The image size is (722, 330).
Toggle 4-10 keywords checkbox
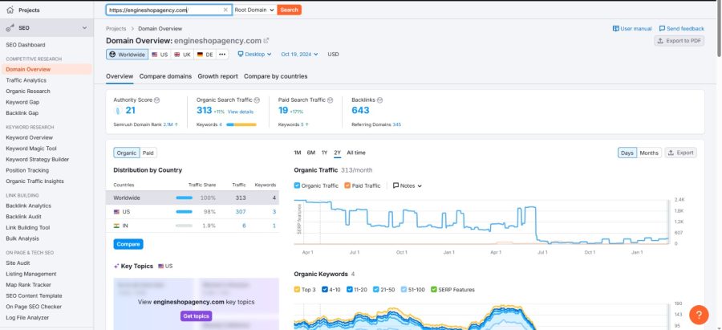(x=325, y=290)
